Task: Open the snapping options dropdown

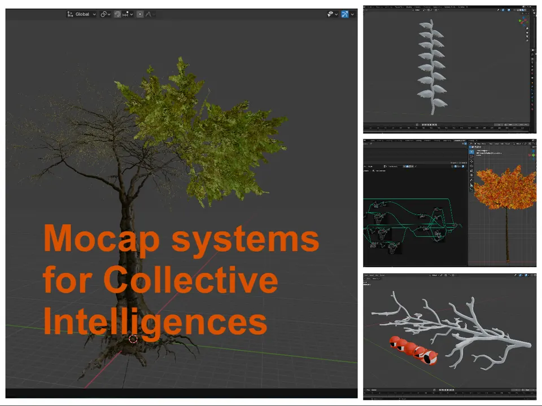Action: pos(128,14)
